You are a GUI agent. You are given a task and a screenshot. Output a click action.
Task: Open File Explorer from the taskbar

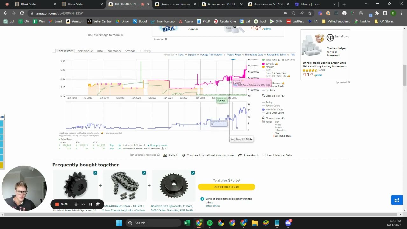(254, 223)
